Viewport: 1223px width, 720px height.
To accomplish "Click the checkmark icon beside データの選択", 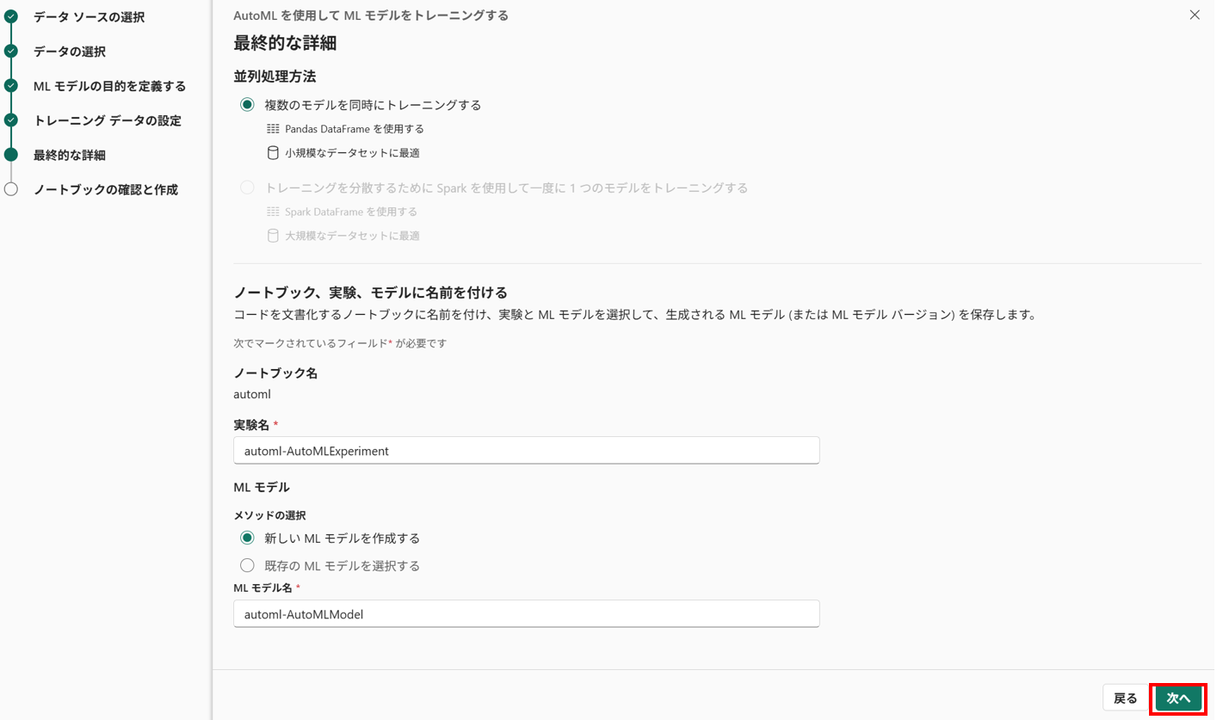I will click(x=10, y=51).
